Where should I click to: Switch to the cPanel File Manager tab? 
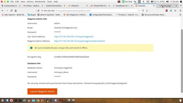100,6
